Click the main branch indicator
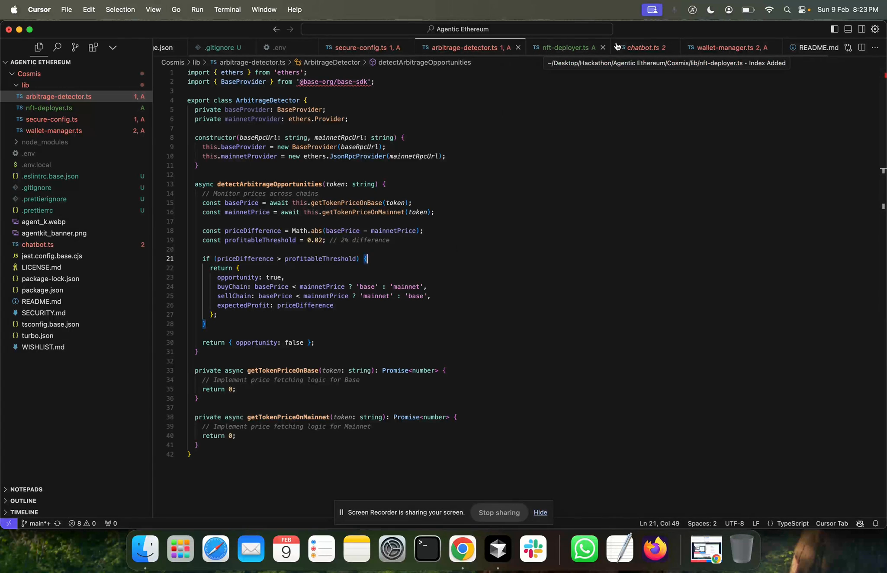 [x=35, y=523]
